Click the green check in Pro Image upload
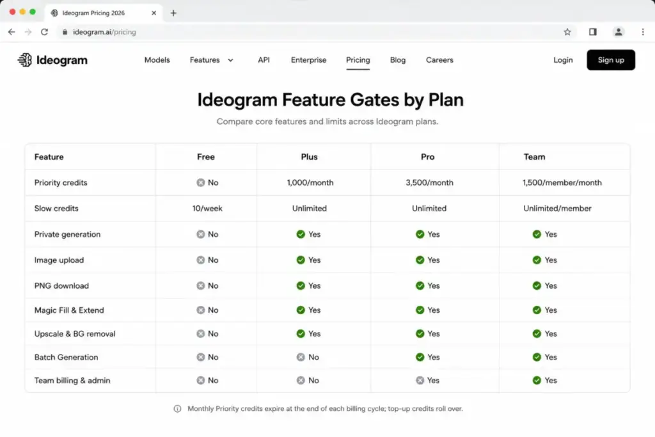655x437 pixels. point(420,260)
